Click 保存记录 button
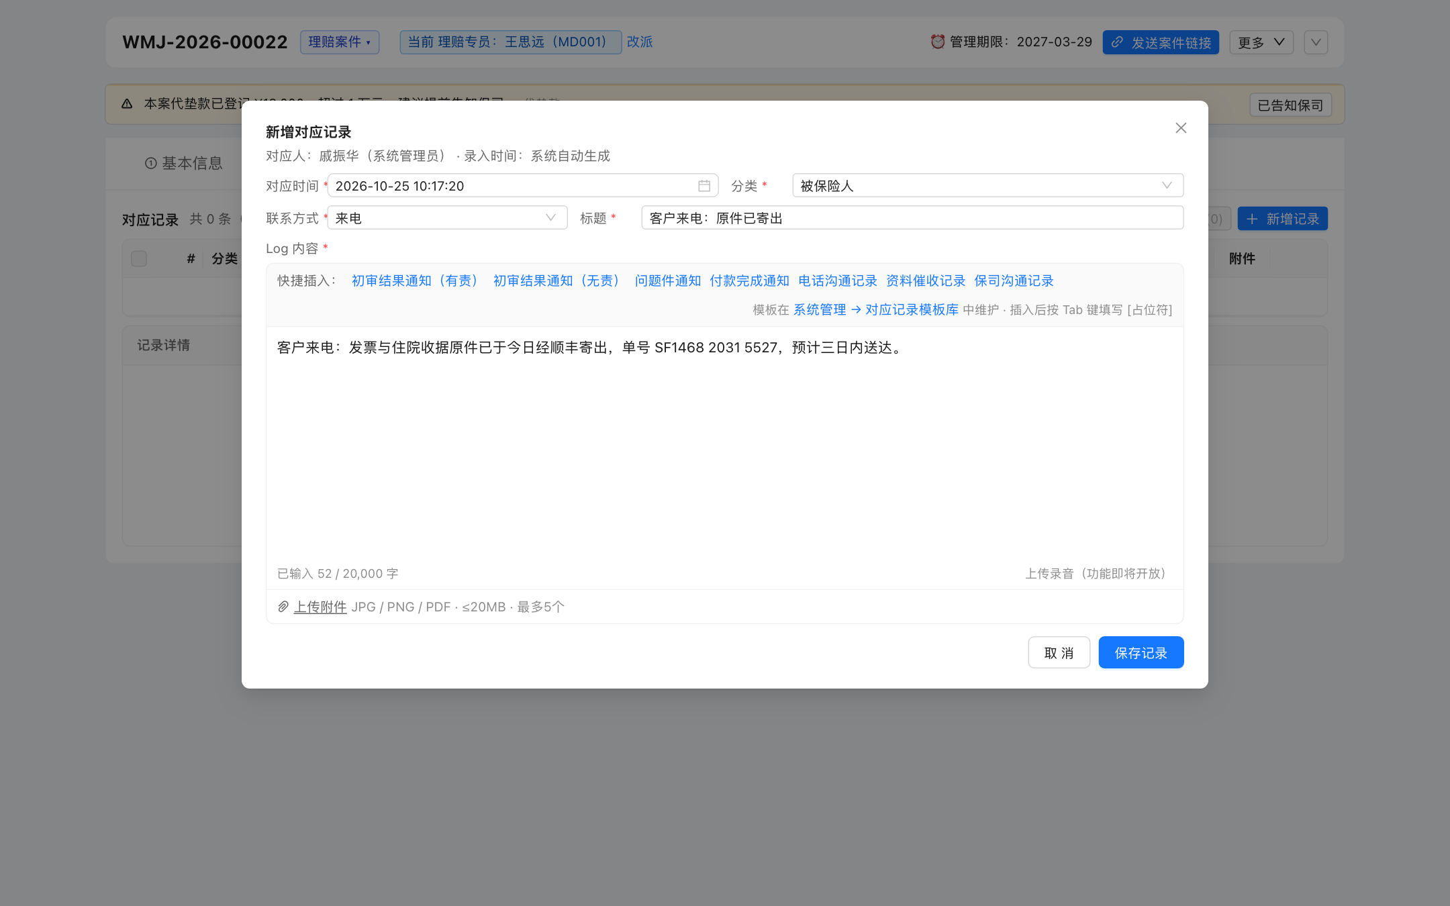 (x=1141, y=652)
